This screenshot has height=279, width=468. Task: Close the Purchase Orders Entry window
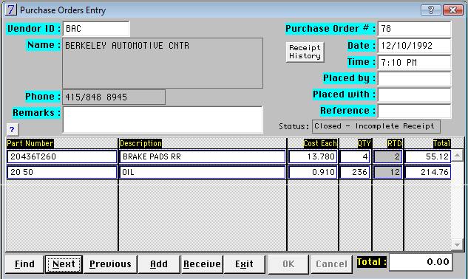coord(452,10)
